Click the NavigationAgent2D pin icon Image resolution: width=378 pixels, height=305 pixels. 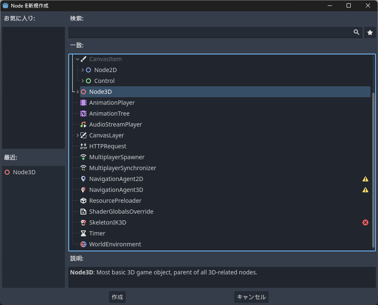(x=83, y=179)
